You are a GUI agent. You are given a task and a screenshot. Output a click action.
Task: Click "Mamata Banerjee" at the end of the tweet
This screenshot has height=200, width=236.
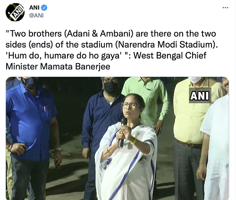75,67
